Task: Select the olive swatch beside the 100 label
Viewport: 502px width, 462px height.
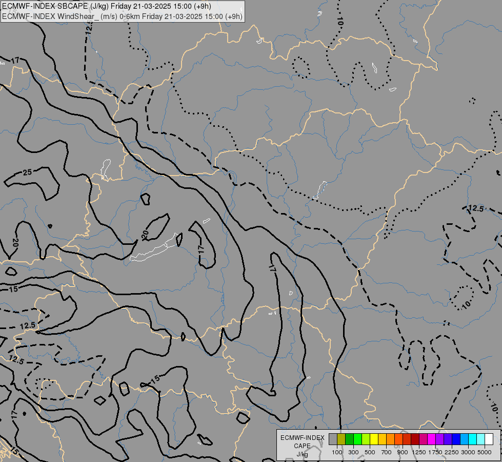Action: [342, 439]
